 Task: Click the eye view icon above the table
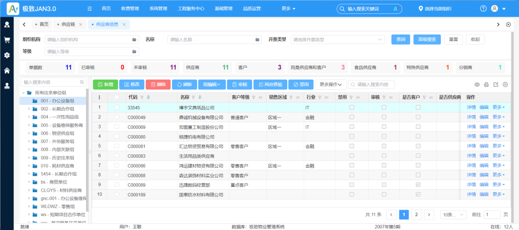pos(477,84)
